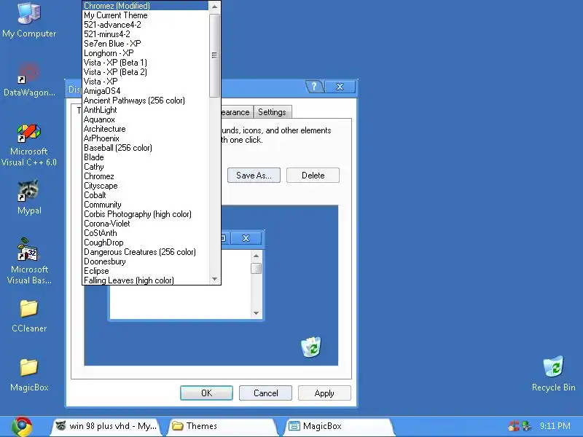Click the clock showing 9:11 PM
This screenshot has width=583, height=437.
tap(555, 426)
